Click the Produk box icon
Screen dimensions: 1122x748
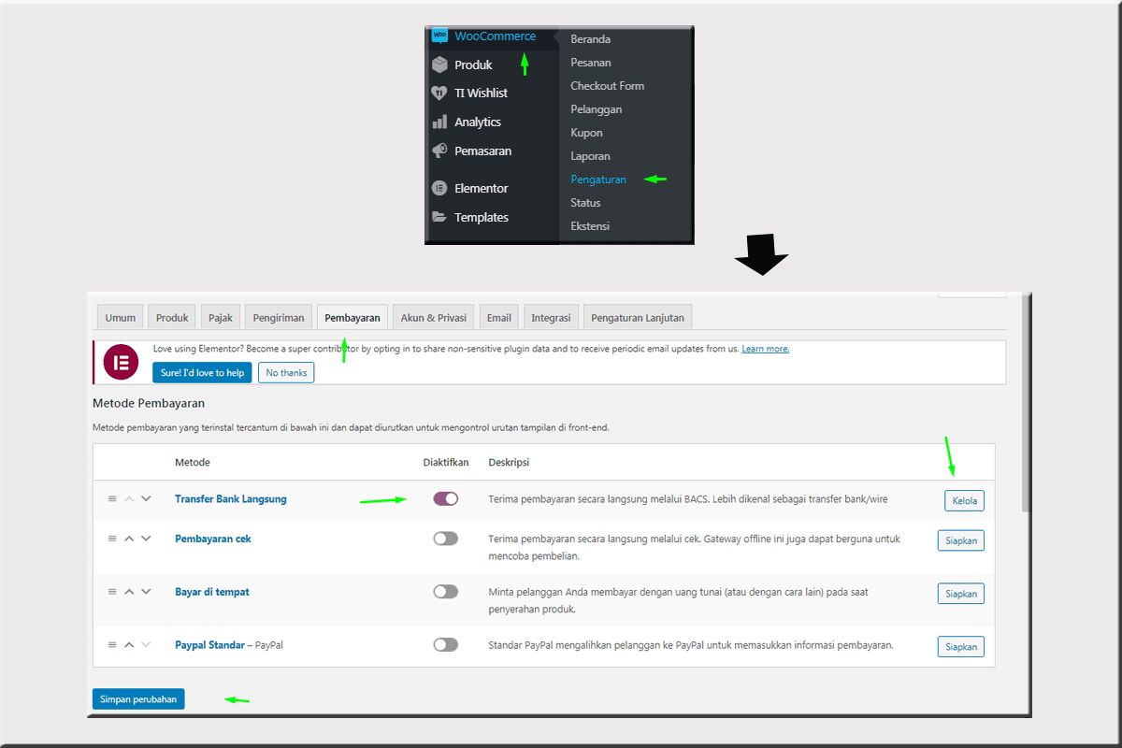click(439, 65)
